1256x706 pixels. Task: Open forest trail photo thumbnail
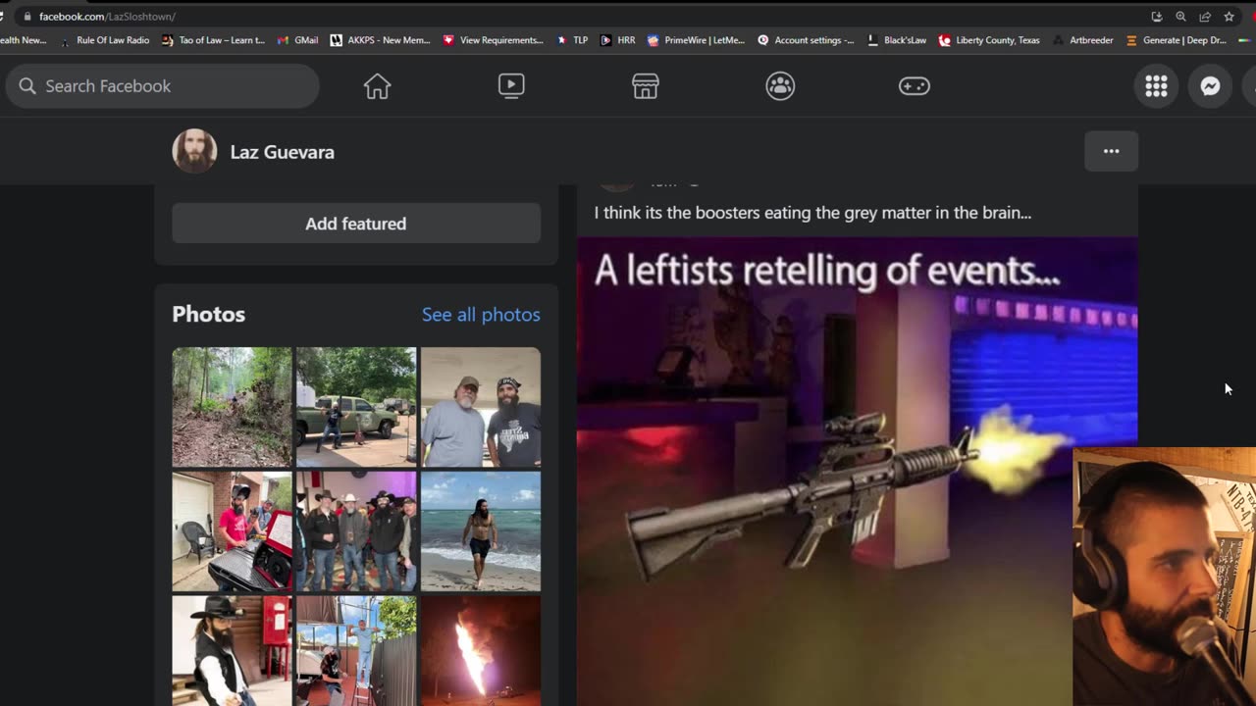(x=232, y=407)
